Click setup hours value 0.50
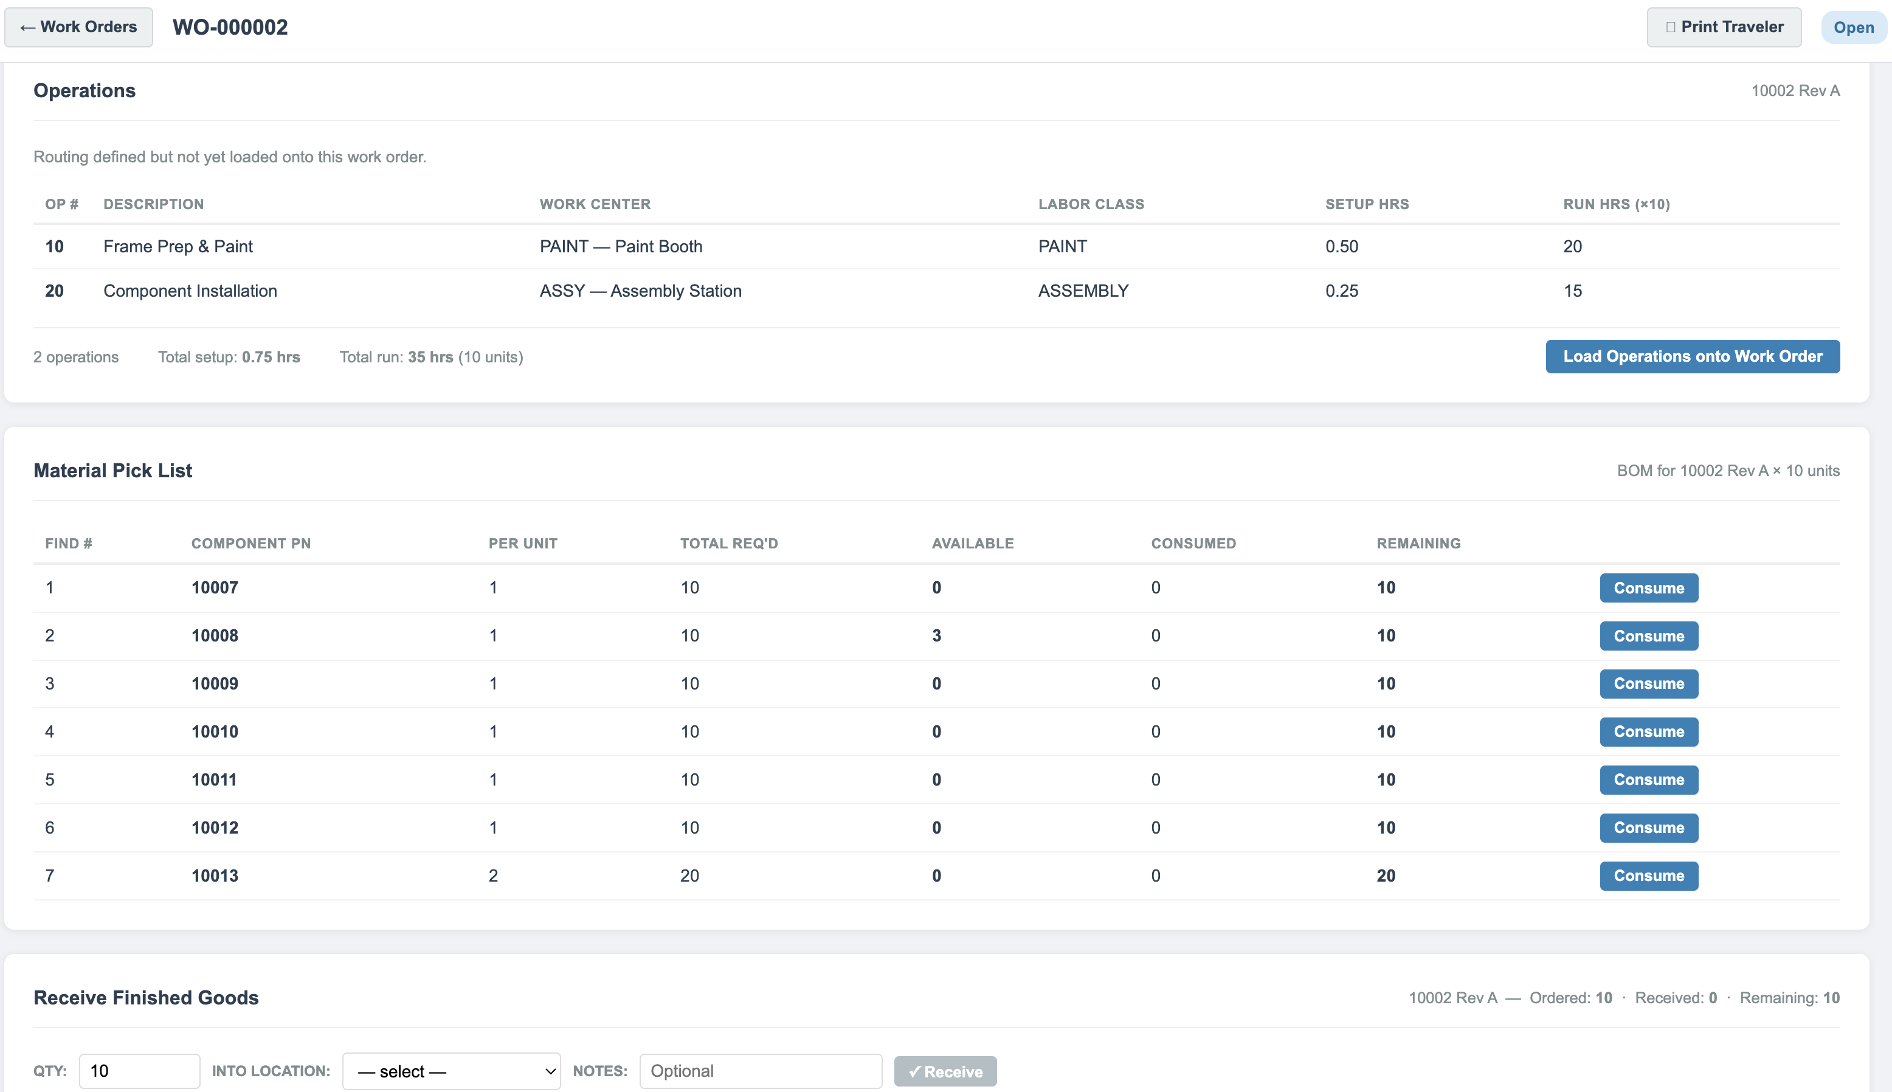 (x=1342, y=247)
